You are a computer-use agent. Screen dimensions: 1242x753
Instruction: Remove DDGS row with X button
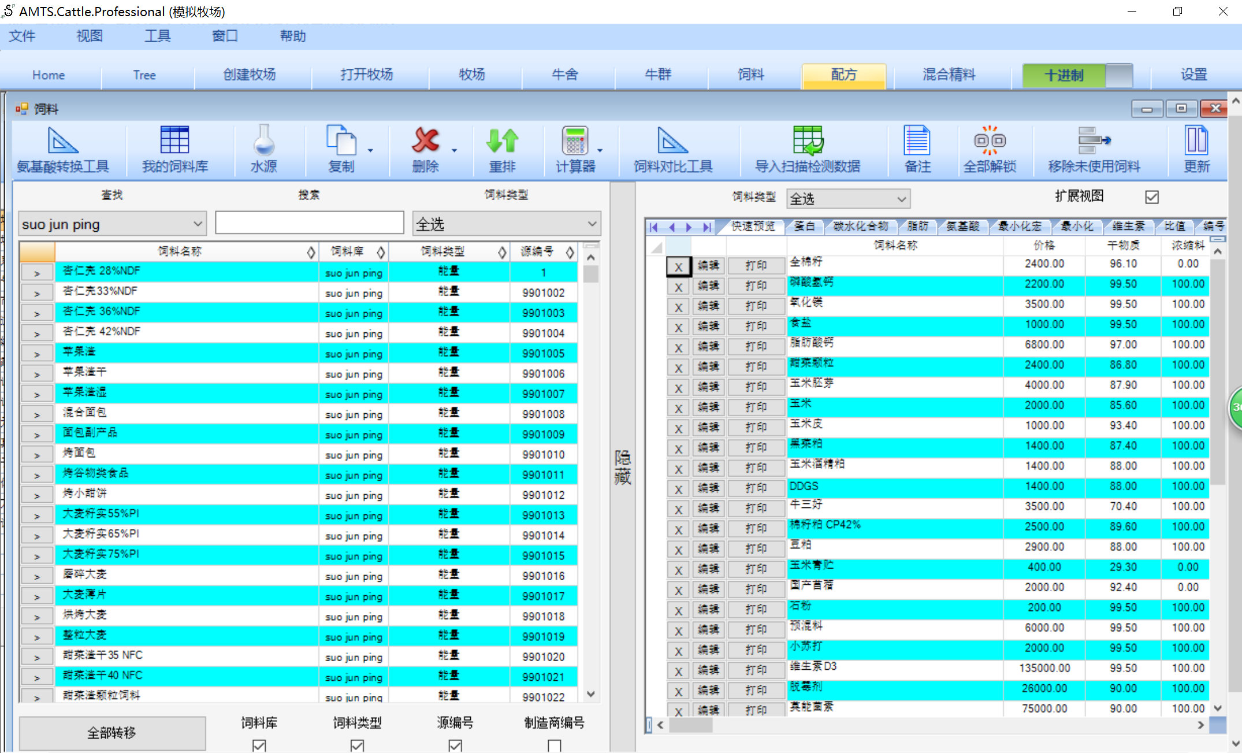(679, 489)
